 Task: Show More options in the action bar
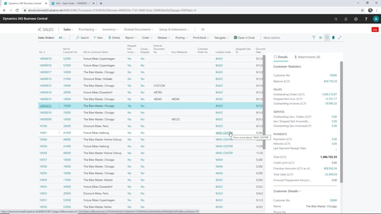(271, 37)
